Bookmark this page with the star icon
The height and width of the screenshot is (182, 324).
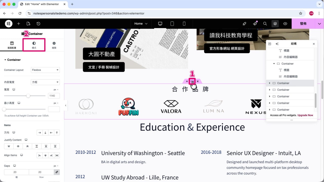click(x=300, y=13)
